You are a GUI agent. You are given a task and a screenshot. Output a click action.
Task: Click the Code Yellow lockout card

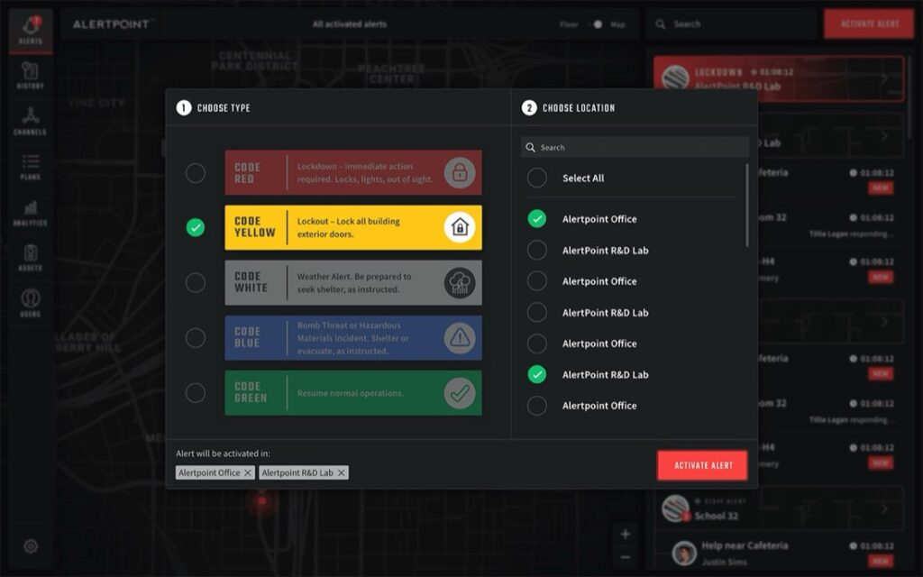pyautogui.click(x=353, y=227)
